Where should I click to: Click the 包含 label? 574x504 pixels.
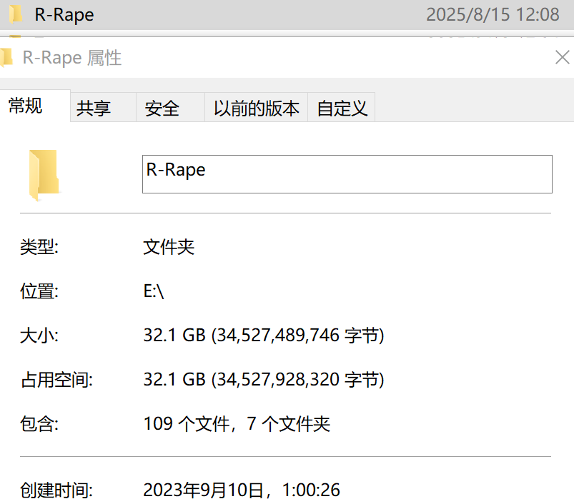coord(39,423)
